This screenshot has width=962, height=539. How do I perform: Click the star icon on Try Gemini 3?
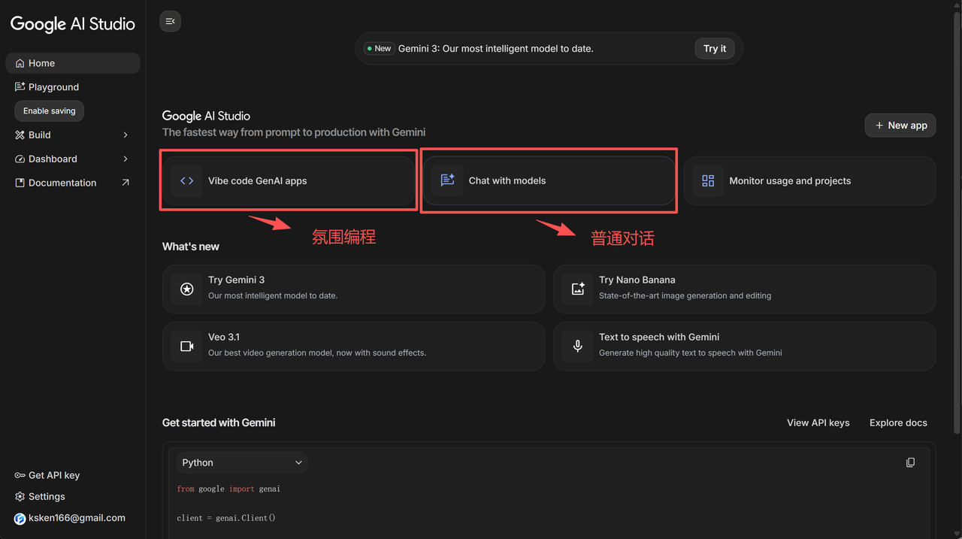[x=187, y=289]
